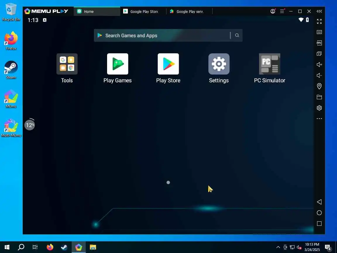Viewport: 337px width, 253px height.
Task: Decrease emulator volume
Action: (x=319, y=75)
